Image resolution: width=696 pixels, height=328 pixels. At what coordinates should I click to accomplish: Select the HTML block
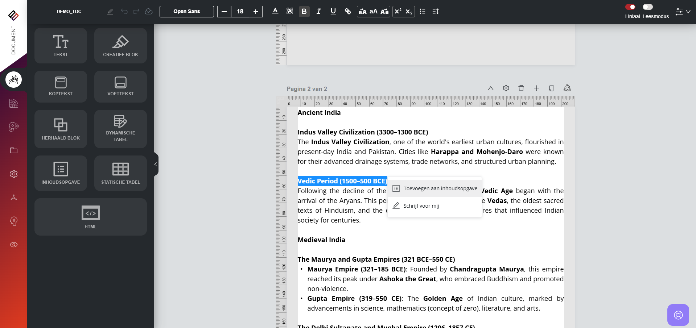90,217
